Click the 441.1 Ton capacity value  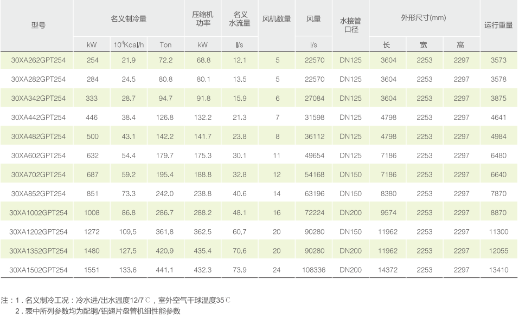165,270
